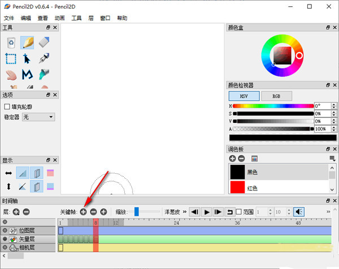Screen dimensions: 339x269
Task: Select the Polyline tool
Action: pos(27,74)
